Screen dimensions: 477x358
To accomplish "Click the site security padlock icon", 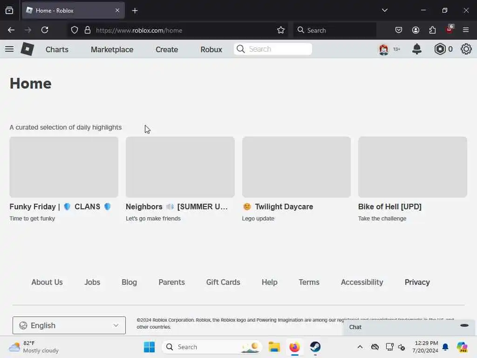I will (88, 30).
